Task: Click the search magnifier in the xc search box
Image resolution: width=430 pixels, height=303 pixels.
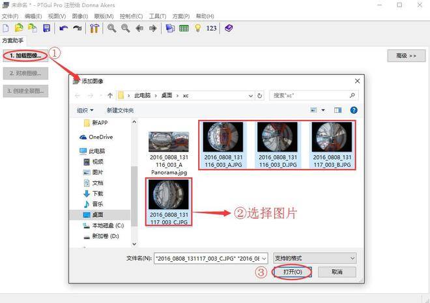Action: coord(352,95)
